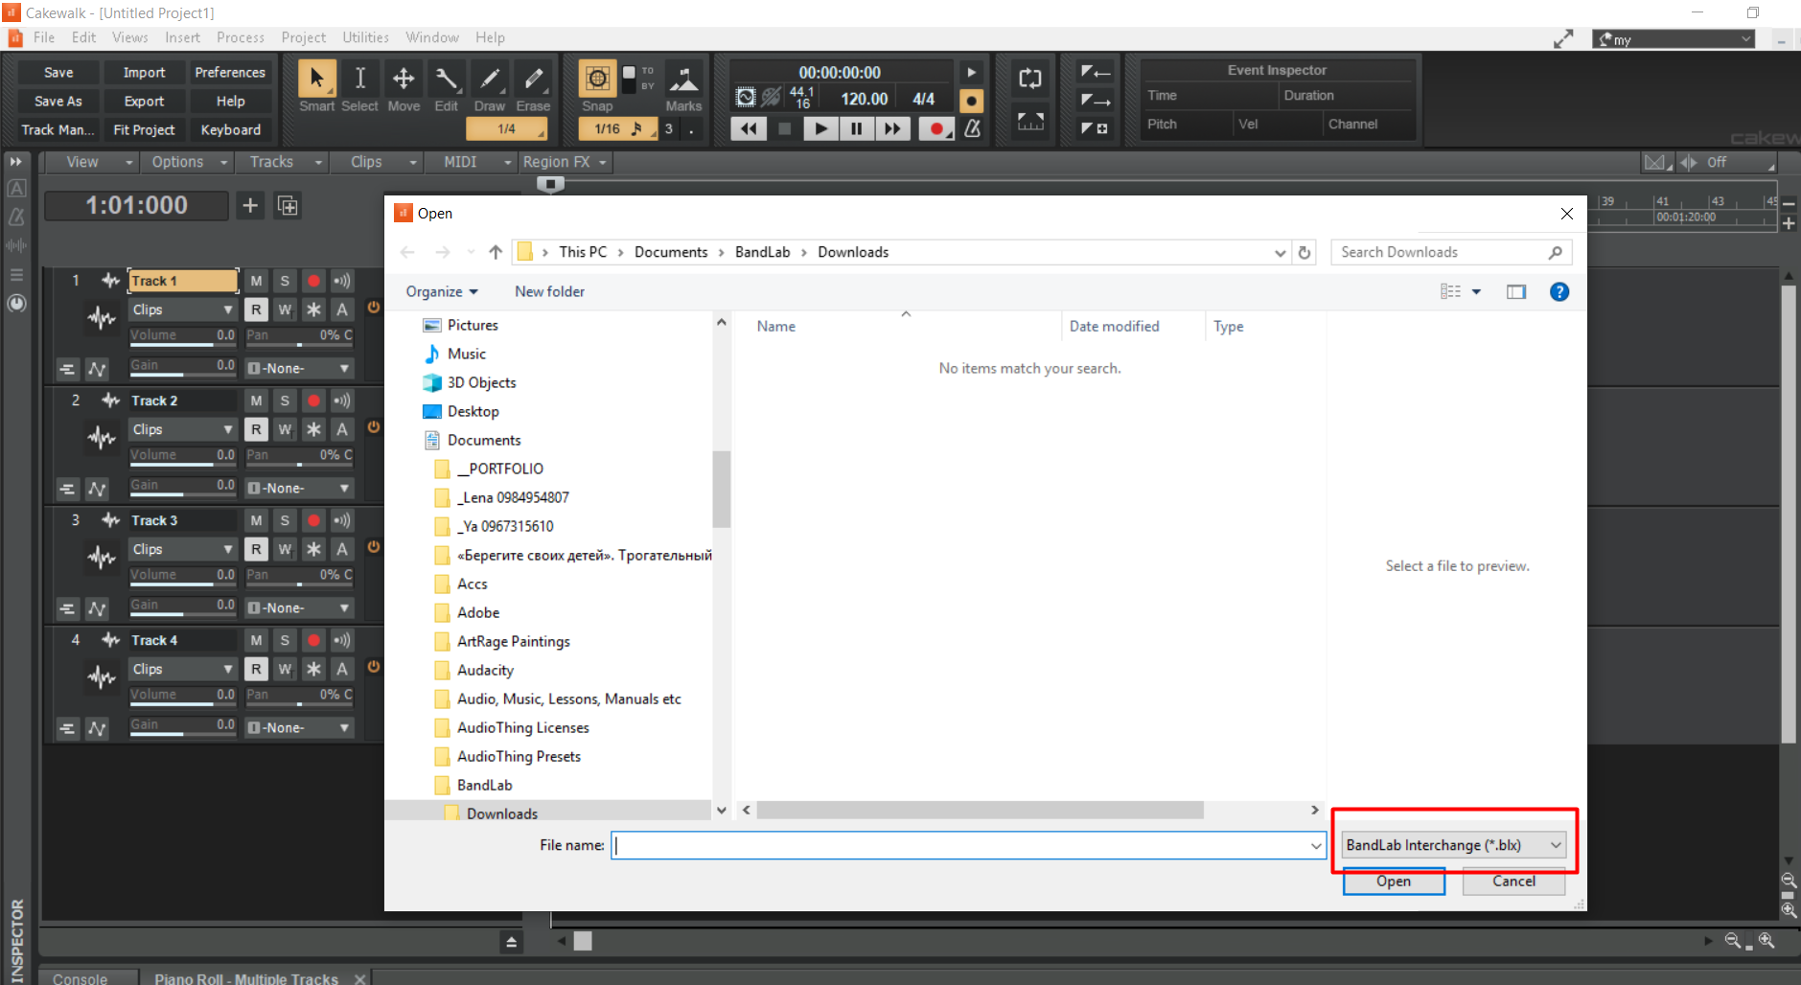Select the Audacity folder in the tree
Image resolution: width=1801 pixels, height=985 pixels.
tap(485, 670)
